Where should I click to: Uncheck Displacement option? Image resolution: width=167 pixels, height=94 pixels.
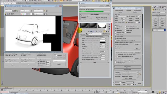[116, 30]
